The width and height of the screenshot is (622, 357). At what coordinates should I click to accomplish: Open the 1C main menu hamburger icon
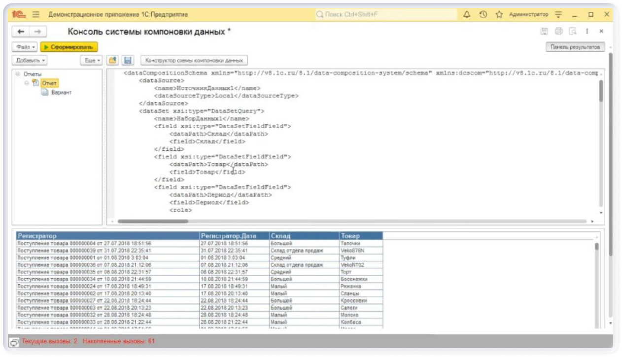[x=36, y=15]
